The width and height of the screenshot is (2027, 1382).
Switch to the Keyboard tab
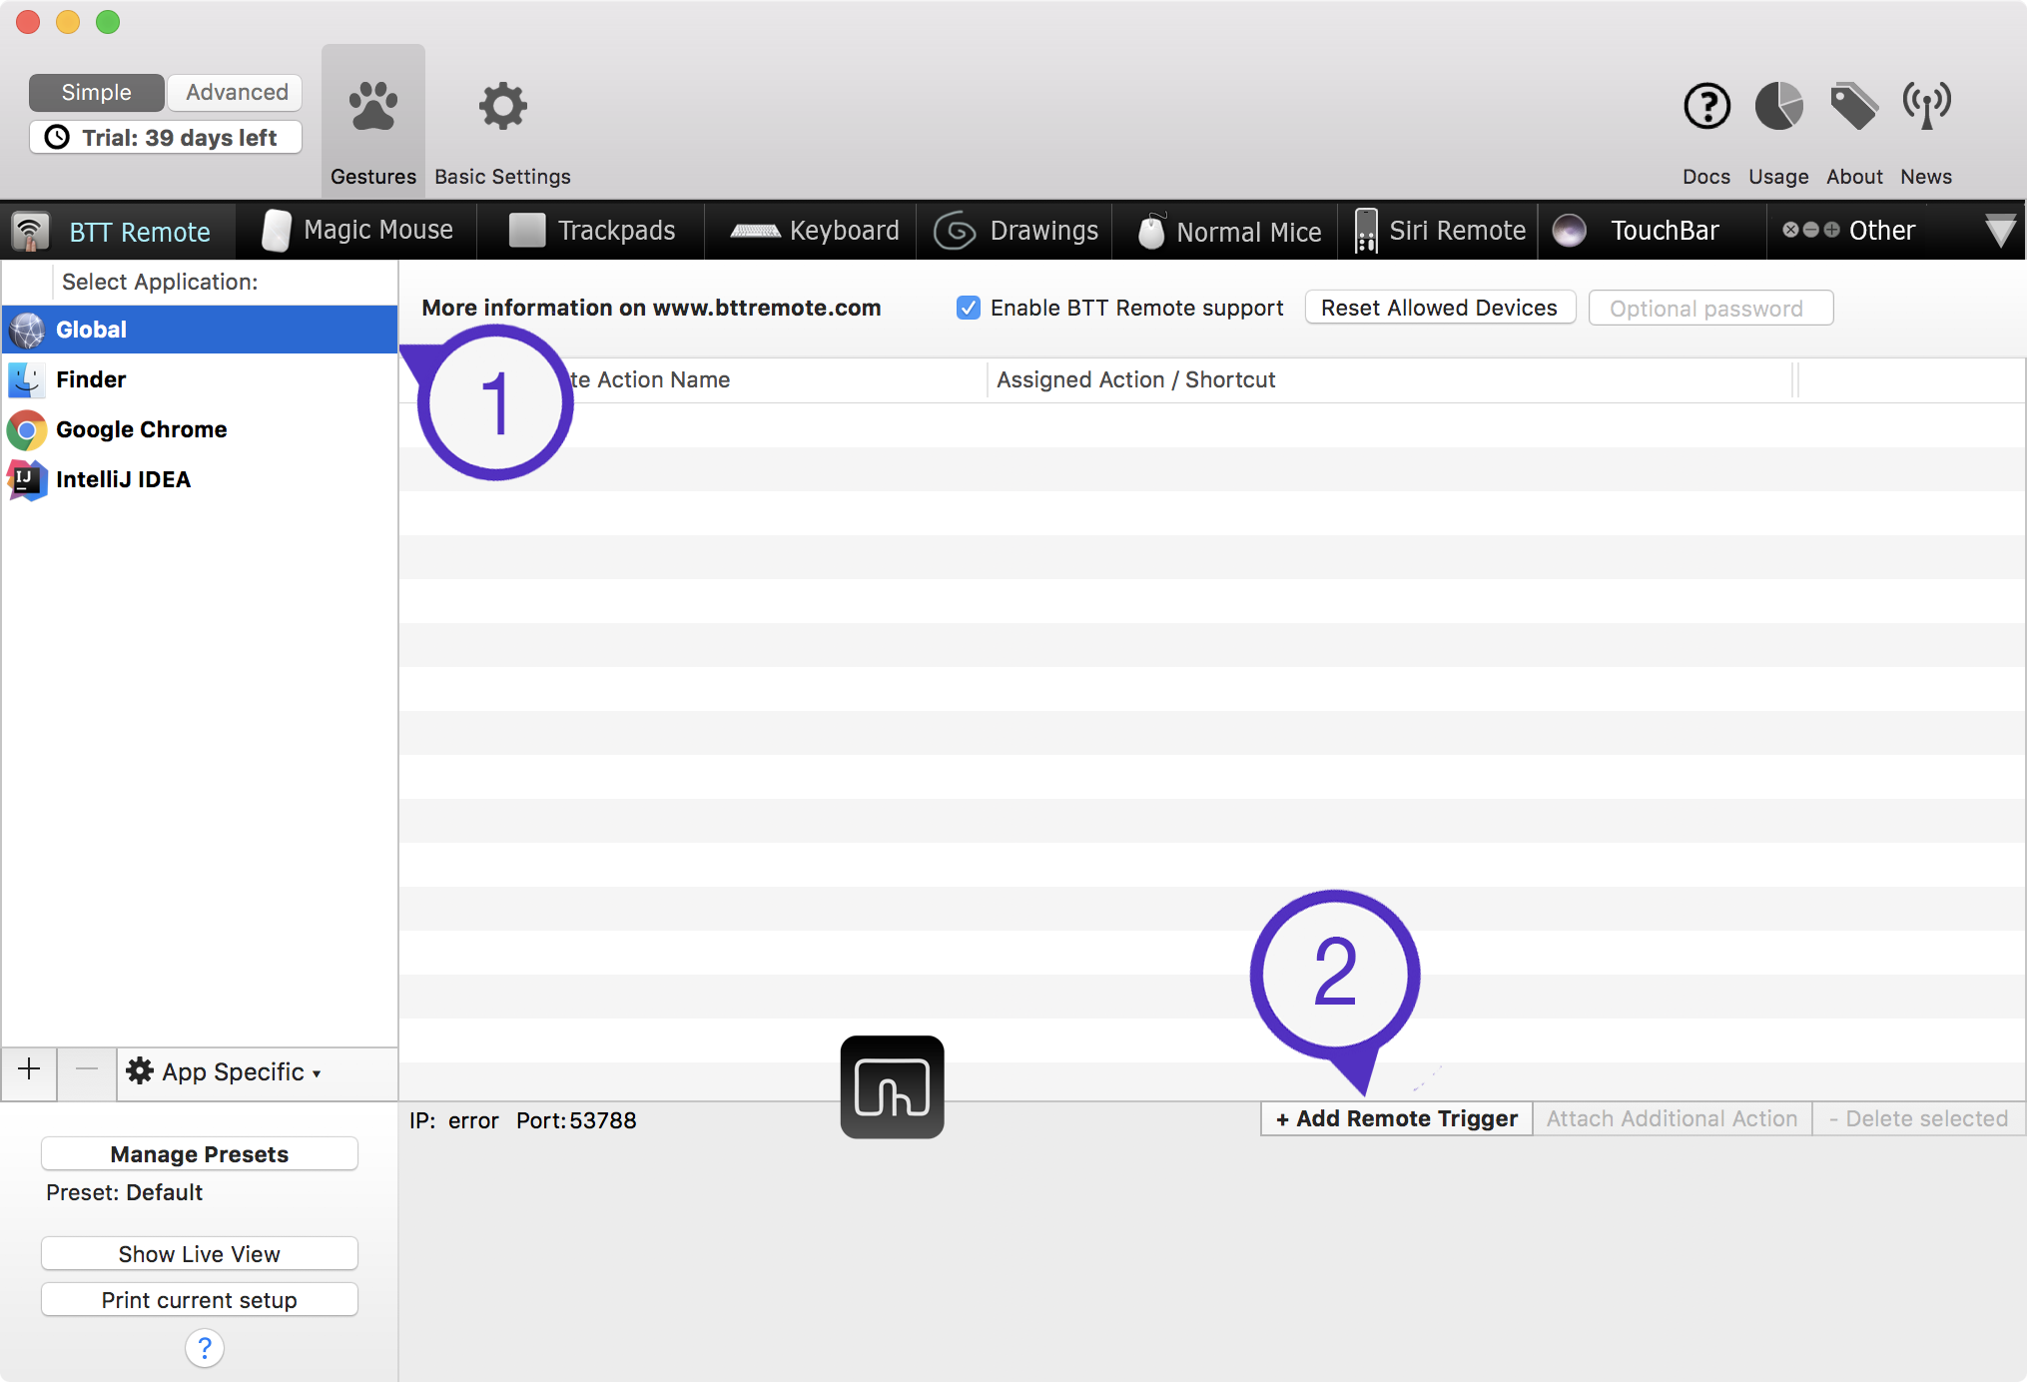[813, 231]
